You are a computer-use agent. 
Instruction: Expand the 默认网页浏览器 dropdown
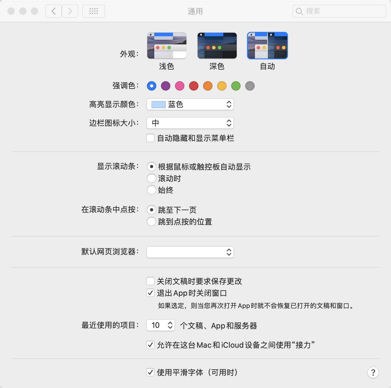(190, 252)
